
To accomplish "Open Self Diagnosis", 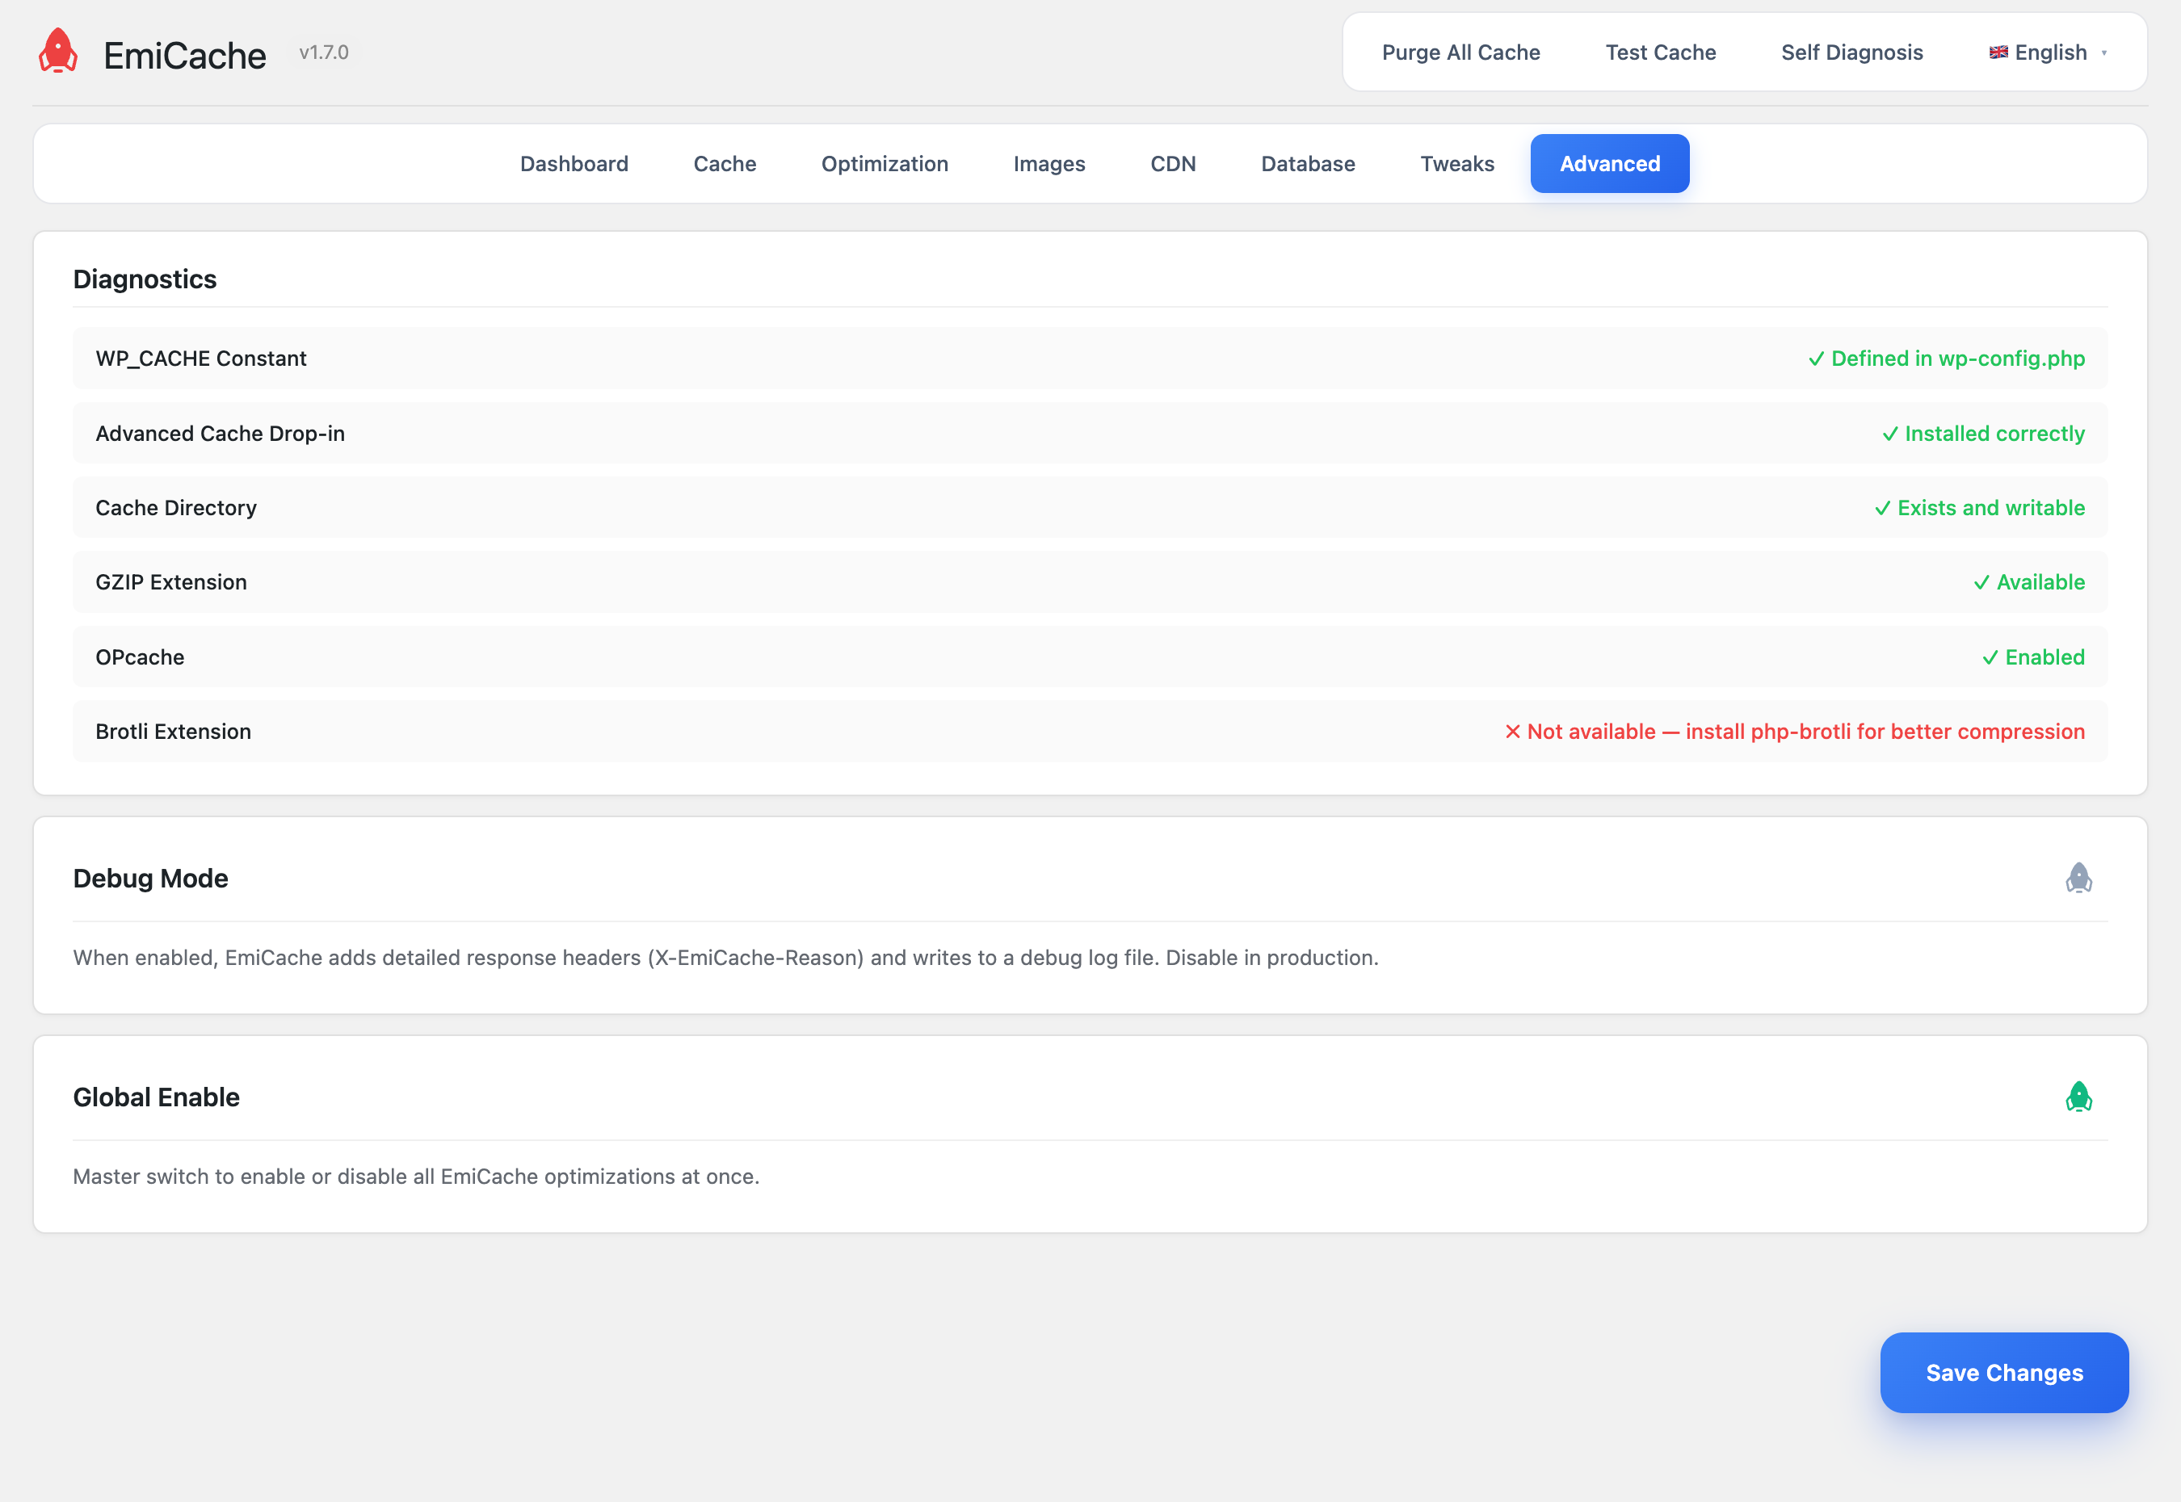I will tap(1851, 52).
